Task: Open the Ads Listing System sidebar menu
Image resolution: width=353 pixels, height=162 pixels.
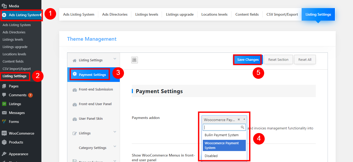Action: coord(21,15)
